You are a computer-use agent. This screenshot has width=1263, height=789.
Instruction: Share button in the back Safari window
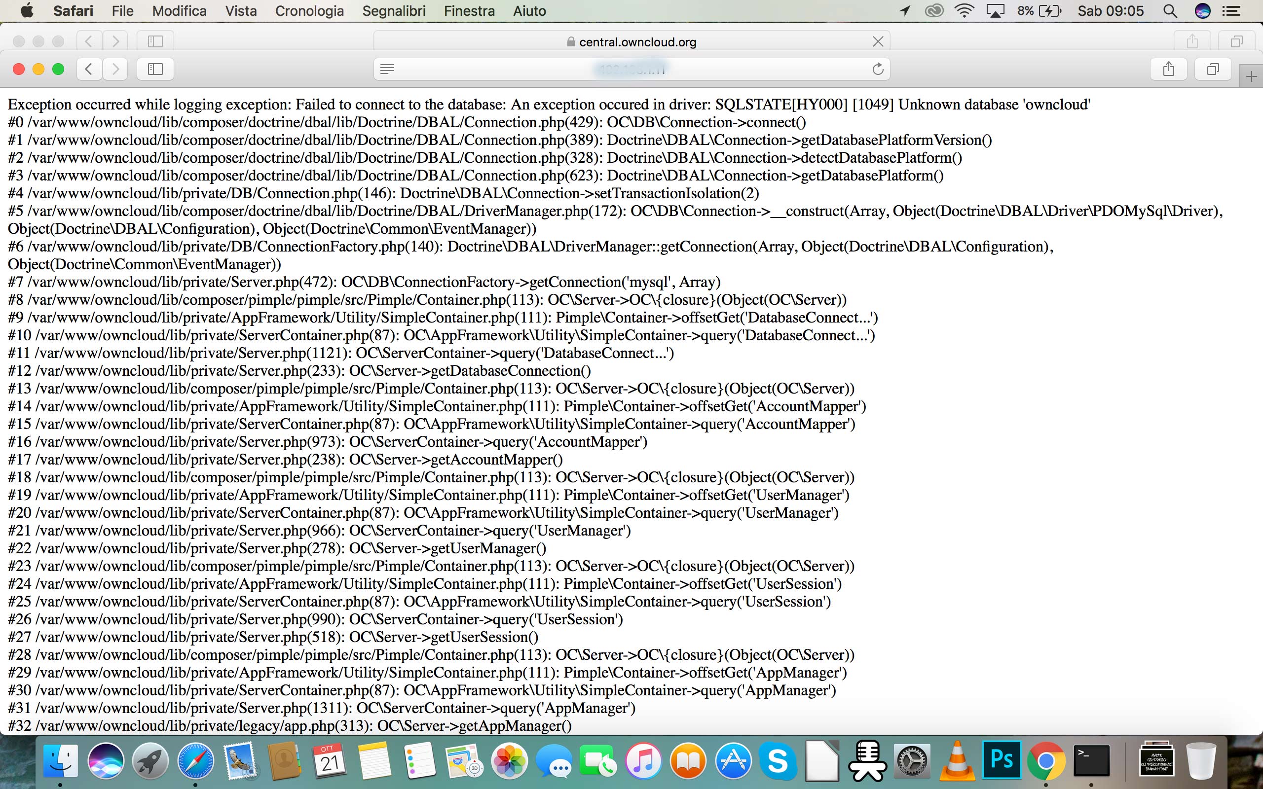pyautogui.click(x=1192, y=41)
